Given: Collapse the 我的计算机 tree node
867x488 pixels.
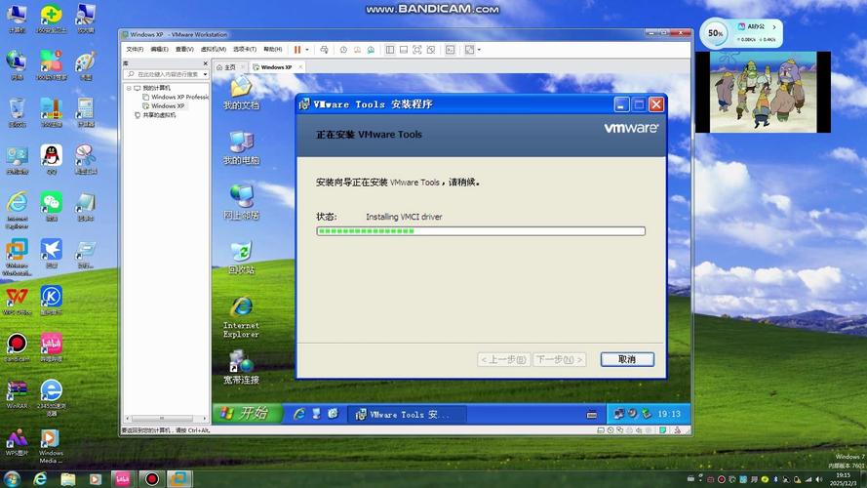Looking at the screenshot, I should [129, 88].
